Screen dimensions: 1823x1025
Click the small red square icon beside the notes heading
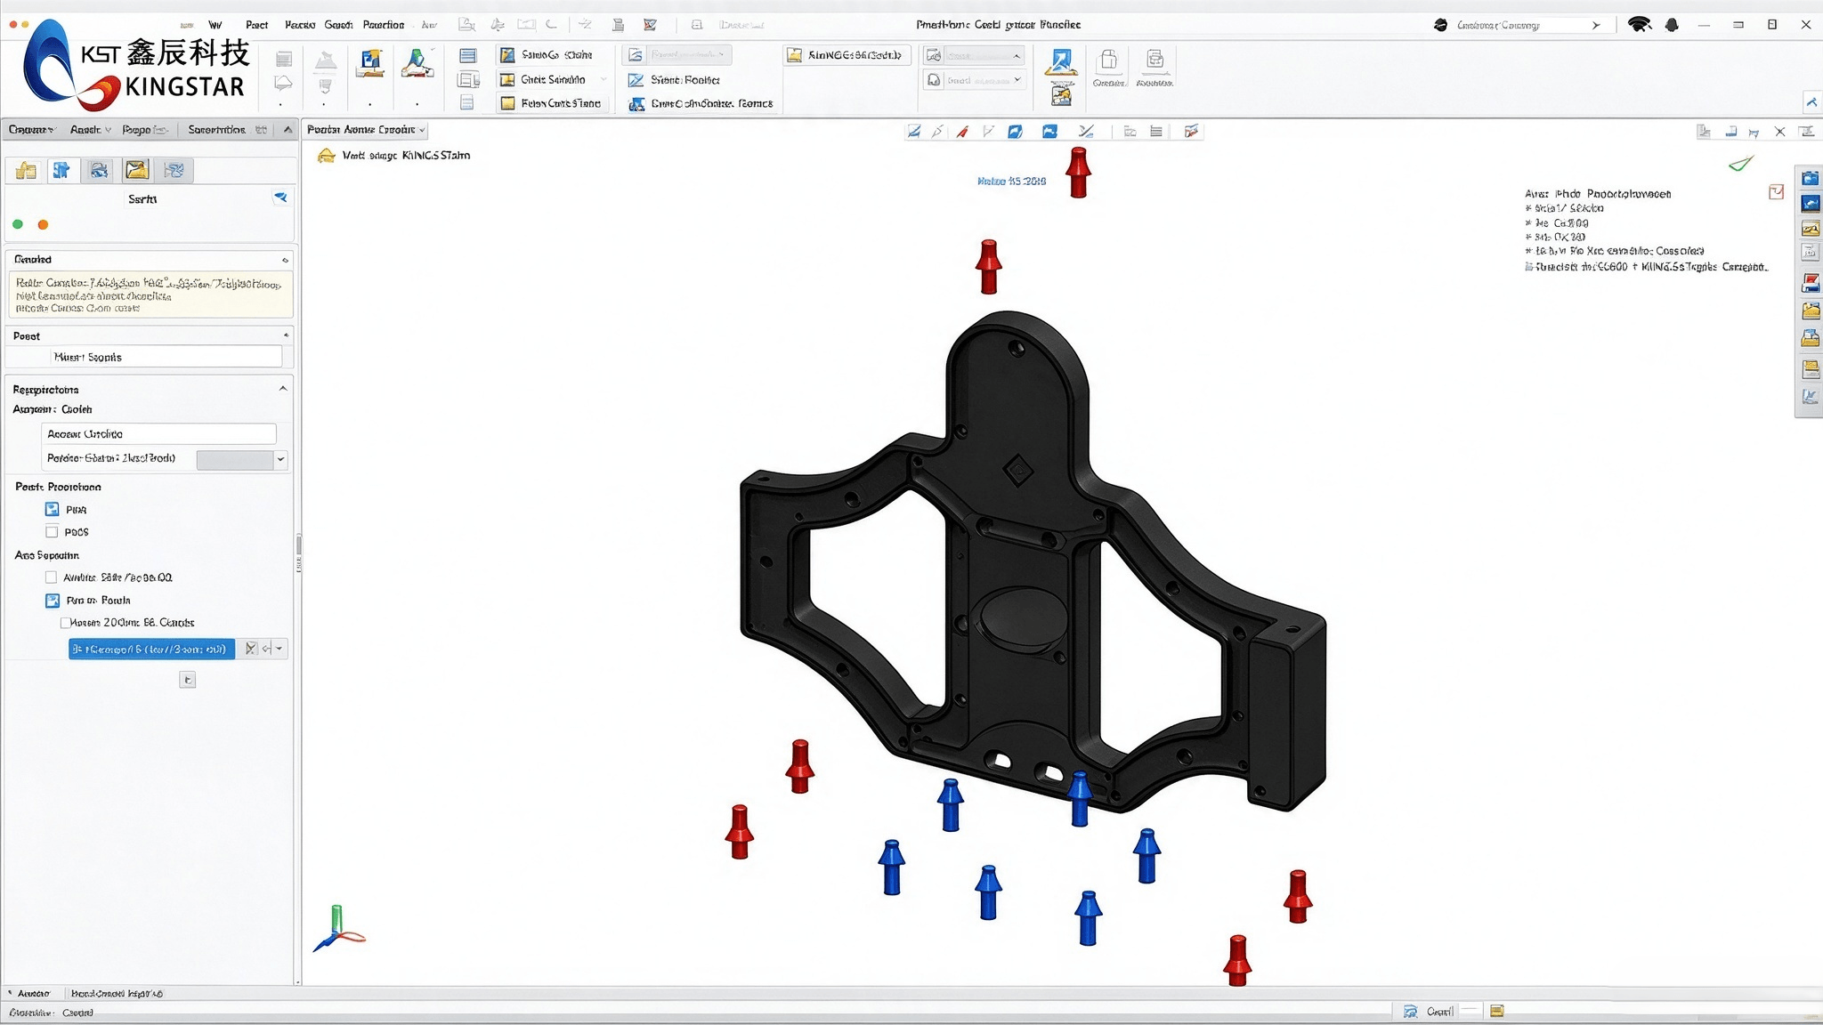1776,191
